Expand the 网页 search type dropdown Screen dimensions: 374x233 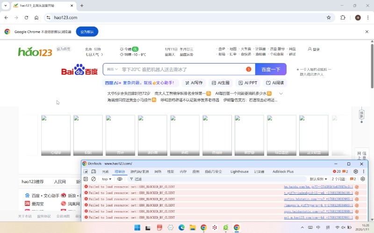point(112,69)
